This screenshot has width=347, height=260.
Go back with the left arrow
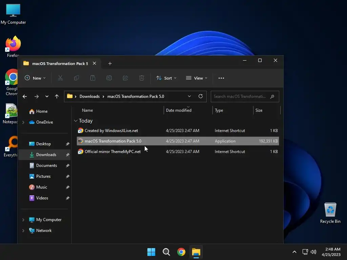[x=25, y=96]
